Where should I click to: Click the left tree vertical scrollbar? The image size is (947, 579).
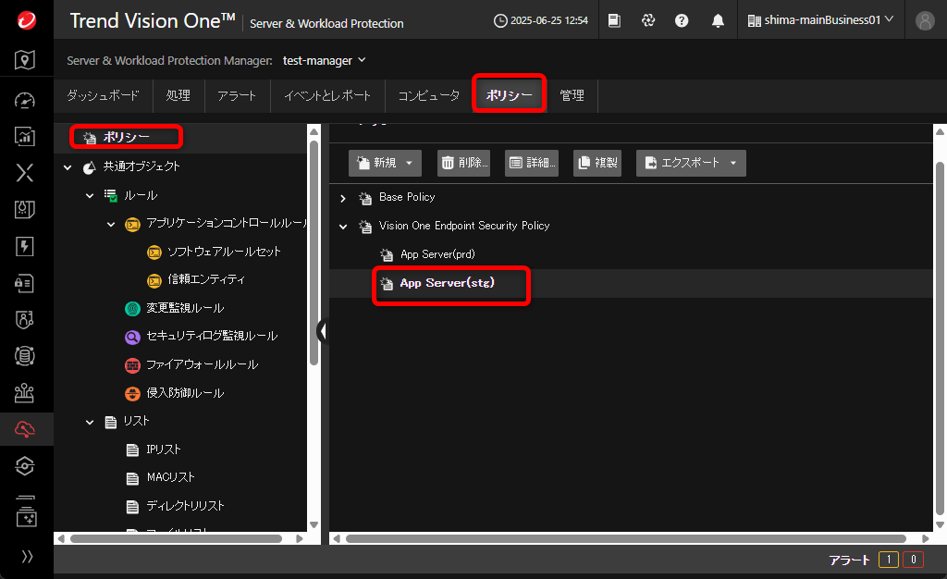pyautogui.click(x=314, y=253)
